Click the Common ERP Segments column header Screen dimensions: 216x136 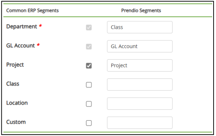click(x=33, y=11)
